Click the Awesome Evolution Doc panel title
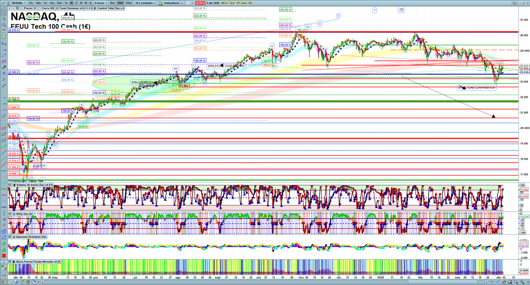This screenshot has width=530, height=285. 31,237
